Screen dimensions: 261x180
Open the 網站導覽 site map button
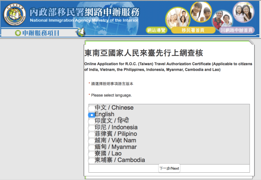(156, 30)
